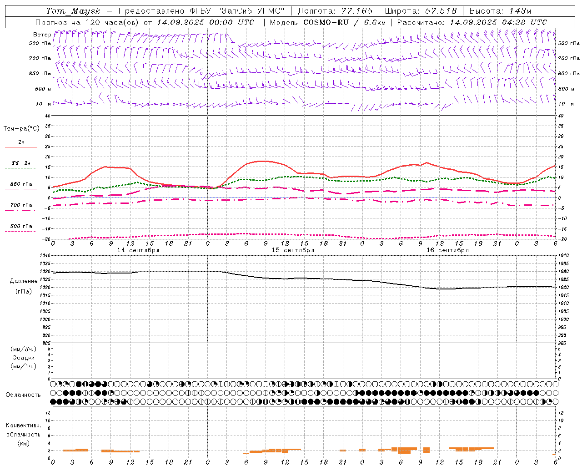Select the 500 м wind level label at left
This screenshot has width=582, height=466.
pos(44,89)
